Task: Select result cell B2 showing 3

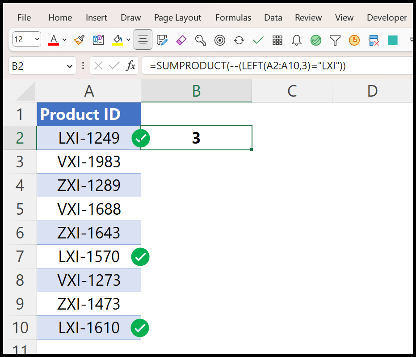Action: tap(196, 138)
